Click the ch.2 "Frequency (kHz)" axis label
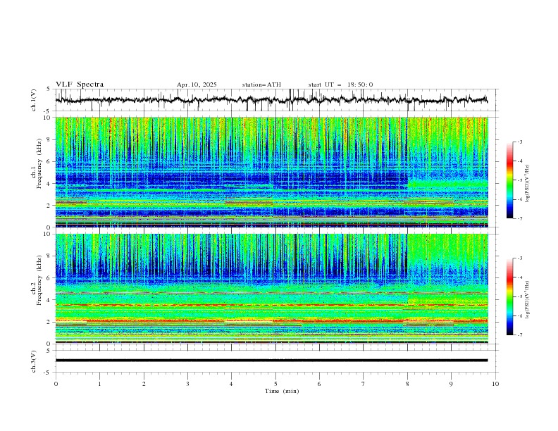The width and height of the screenshot is (558, 431). tap(39, 280)
